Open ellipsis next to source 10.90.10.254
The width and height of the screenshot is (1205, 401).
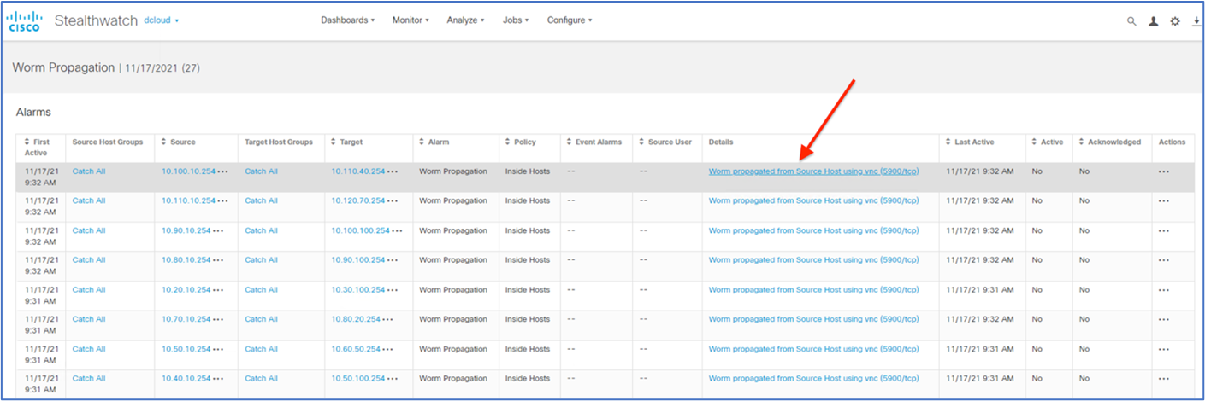point(217,231)
